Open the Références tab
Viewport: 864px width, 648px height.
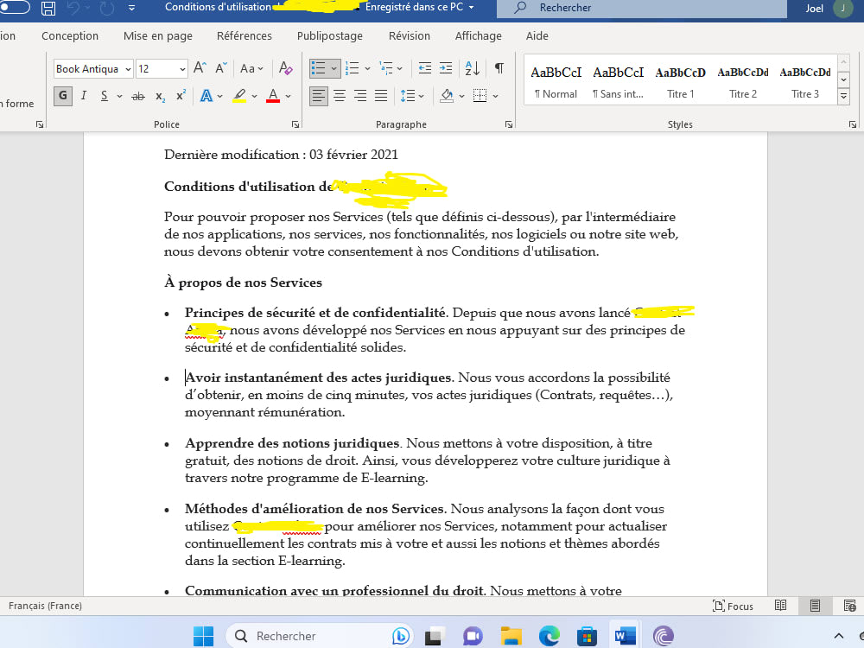click(x=245, y=35)
